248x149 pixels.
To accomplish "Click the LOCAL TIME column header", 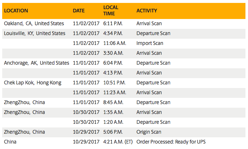I will click(111, 11).
